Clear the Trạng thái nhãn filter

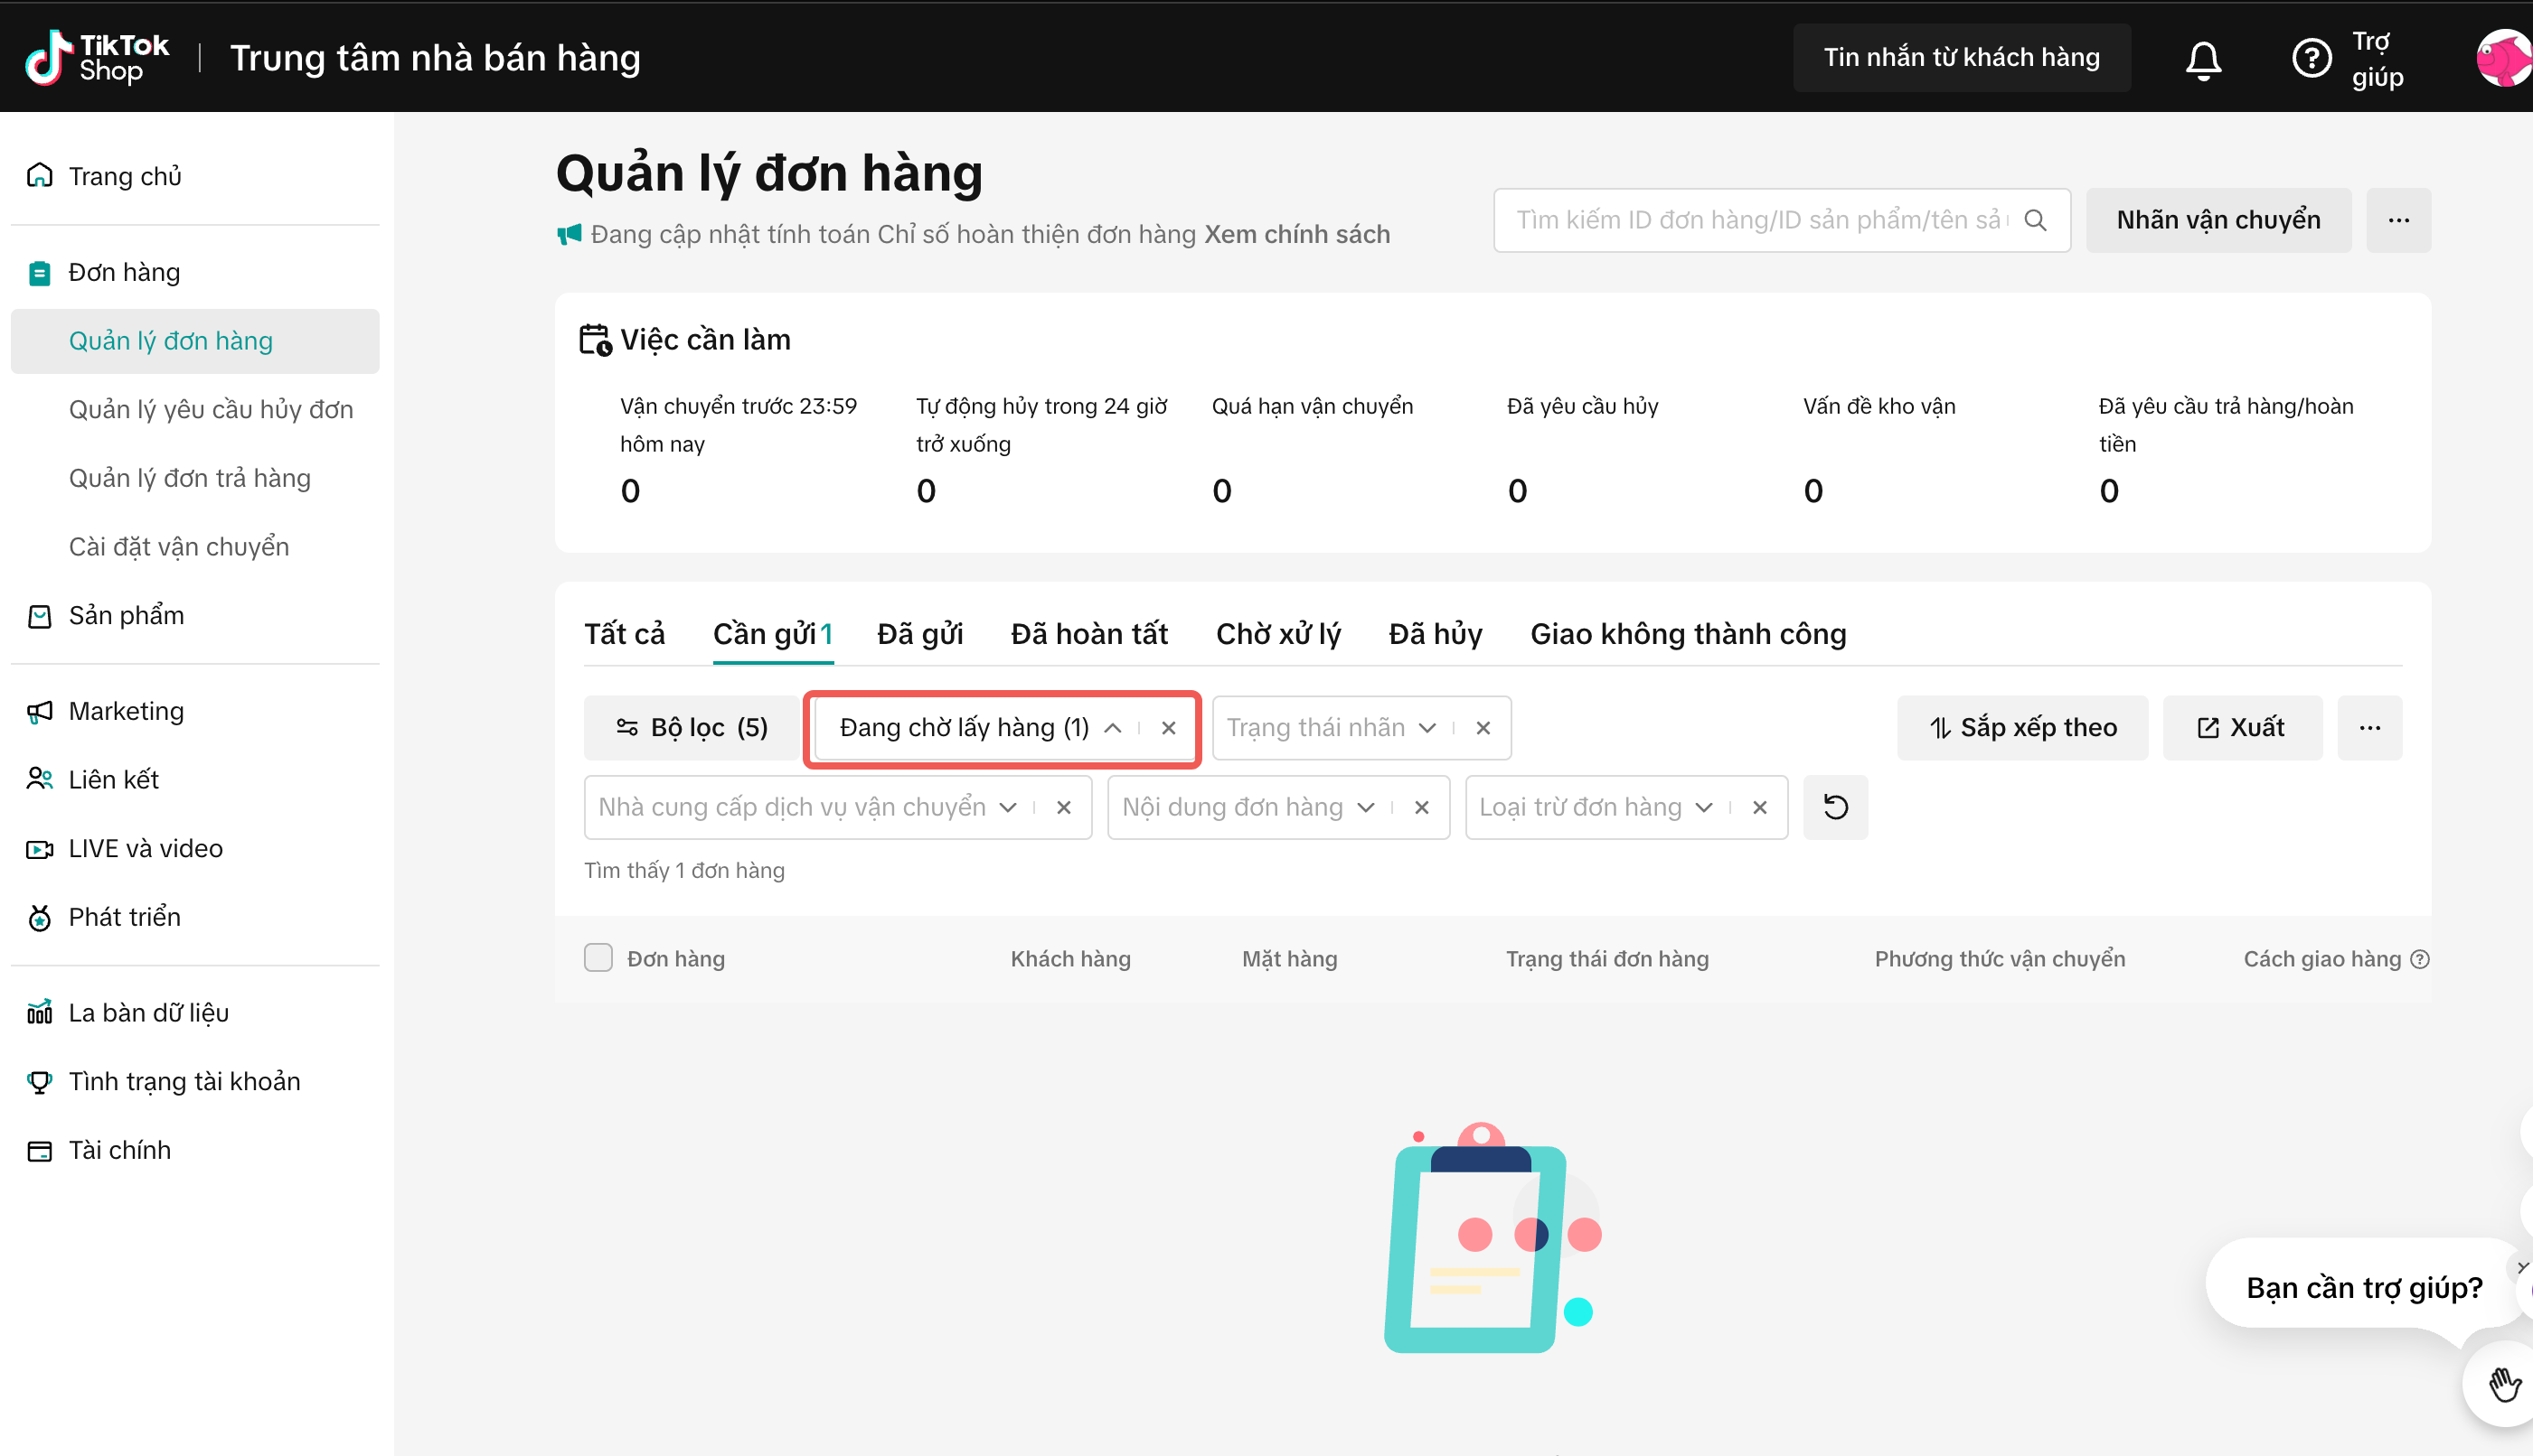1483,728
